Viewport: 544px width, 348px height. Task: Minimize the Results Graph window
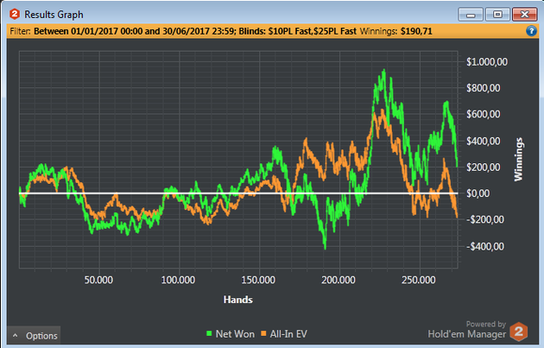[x=471, y=13]
